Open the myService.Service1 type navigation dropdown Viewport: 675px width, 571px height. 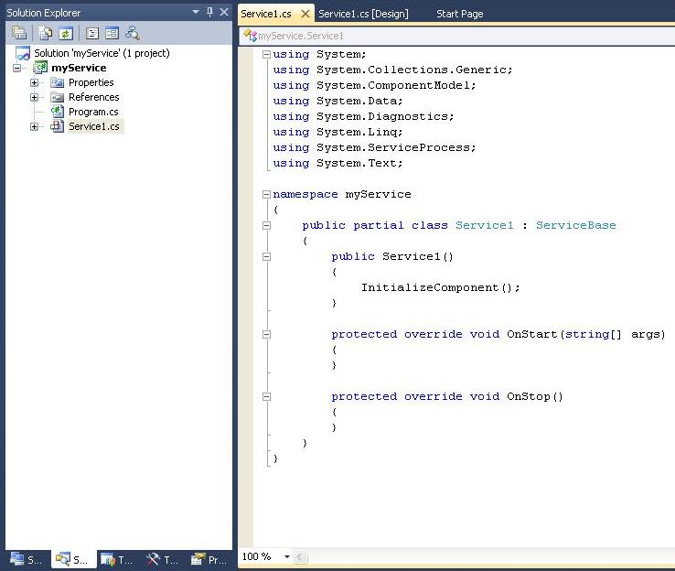457,36
